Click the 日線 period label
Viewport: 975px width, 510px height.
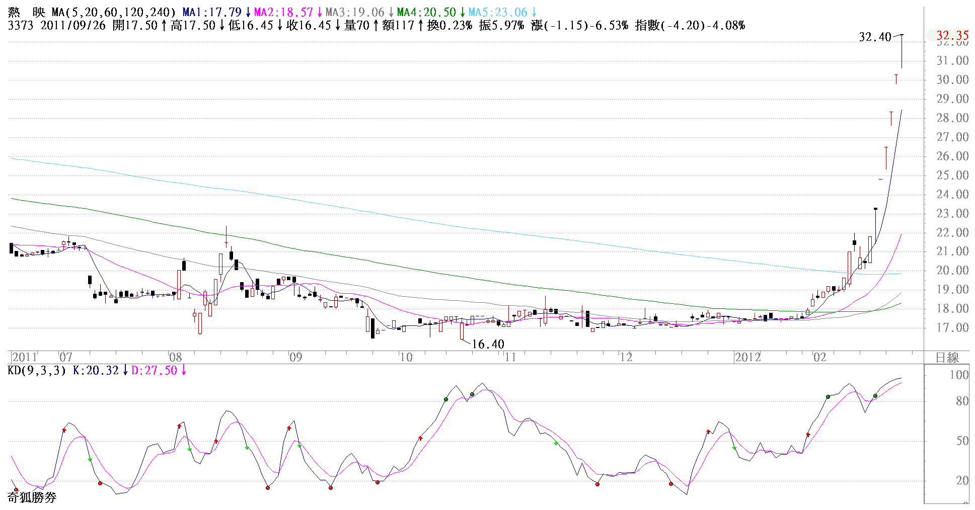947,358
